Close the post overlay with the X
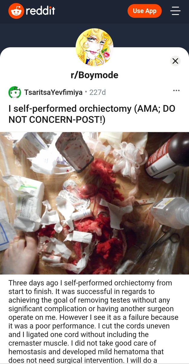 click(175, 61)
